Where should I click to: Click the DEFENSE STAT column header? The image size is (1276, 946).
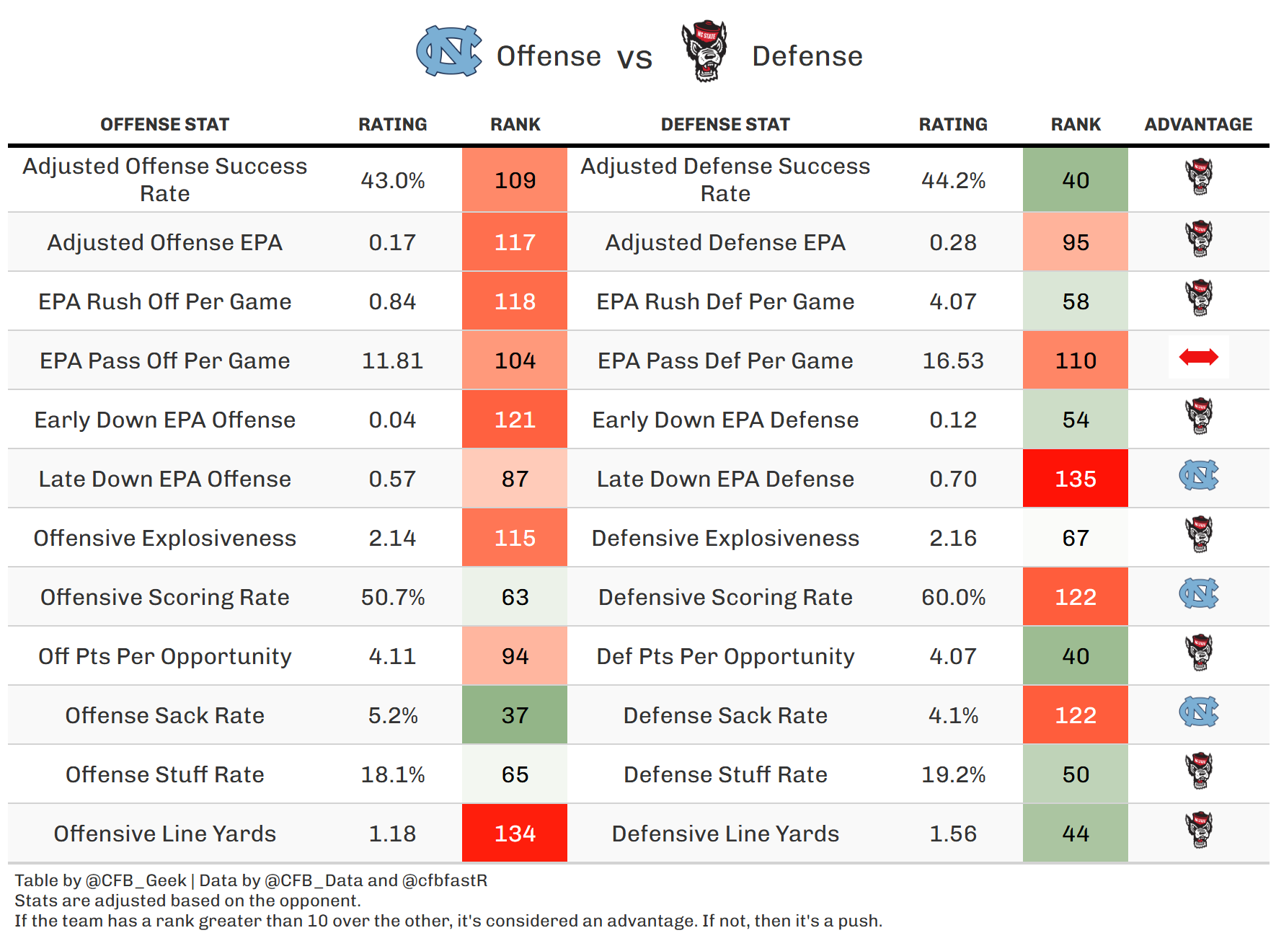(x=725, y=125)
